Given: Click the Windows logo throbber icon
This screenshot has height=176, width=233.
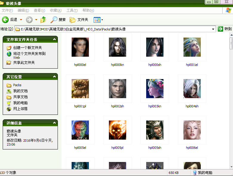Looking at the screenshot, I should coord(229,10).
